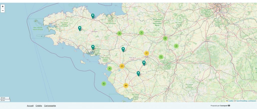Screen dimensions: 257x109
Task: Zoom out of the map
Action: coord(3,11)
